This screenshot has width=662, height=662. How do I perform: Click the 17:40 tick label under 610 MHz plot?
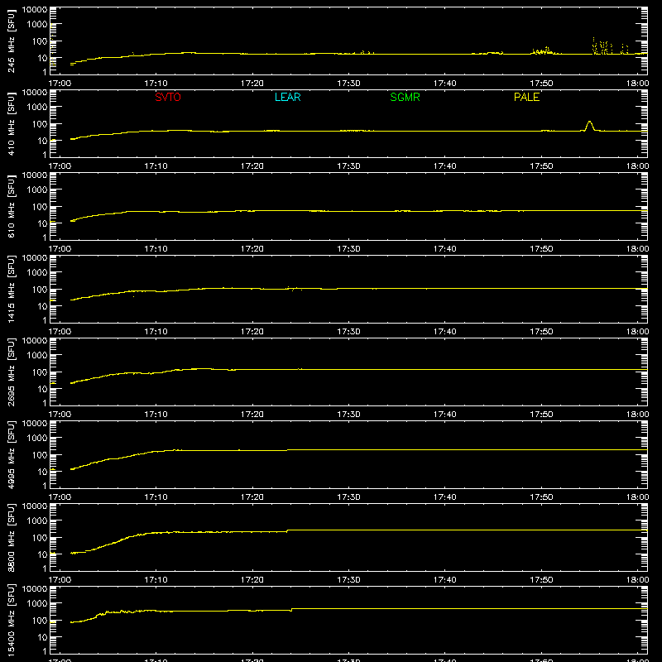pos(444,249)
